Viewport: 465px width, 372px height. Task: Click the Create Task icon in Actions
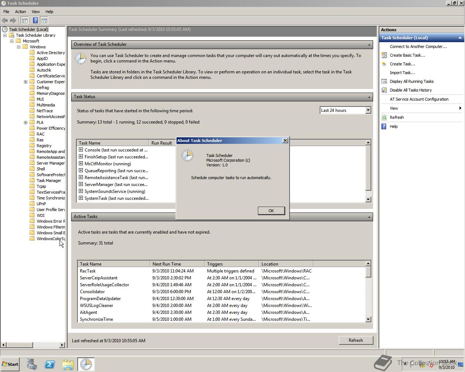(x=384, y=64)
